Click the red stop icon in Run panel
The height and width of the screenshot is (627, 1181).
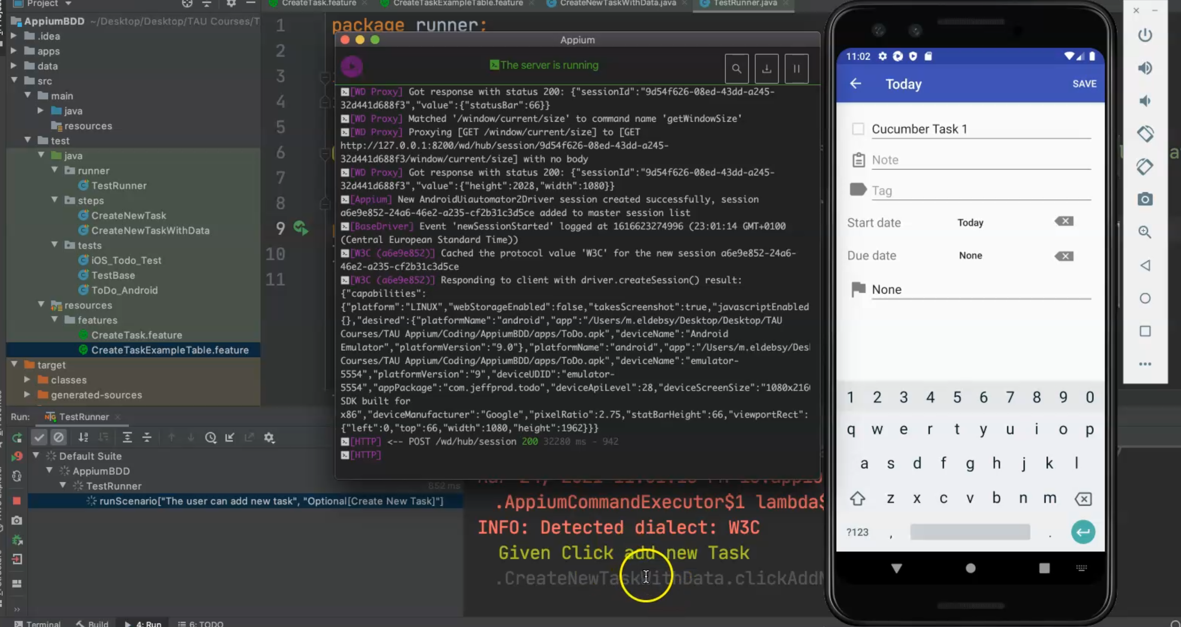point(16,501)
